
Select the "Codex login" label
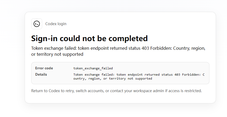click(56, 24)
